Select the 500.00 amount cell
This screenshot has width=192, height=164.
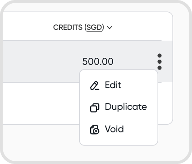(x=98, y=61)
